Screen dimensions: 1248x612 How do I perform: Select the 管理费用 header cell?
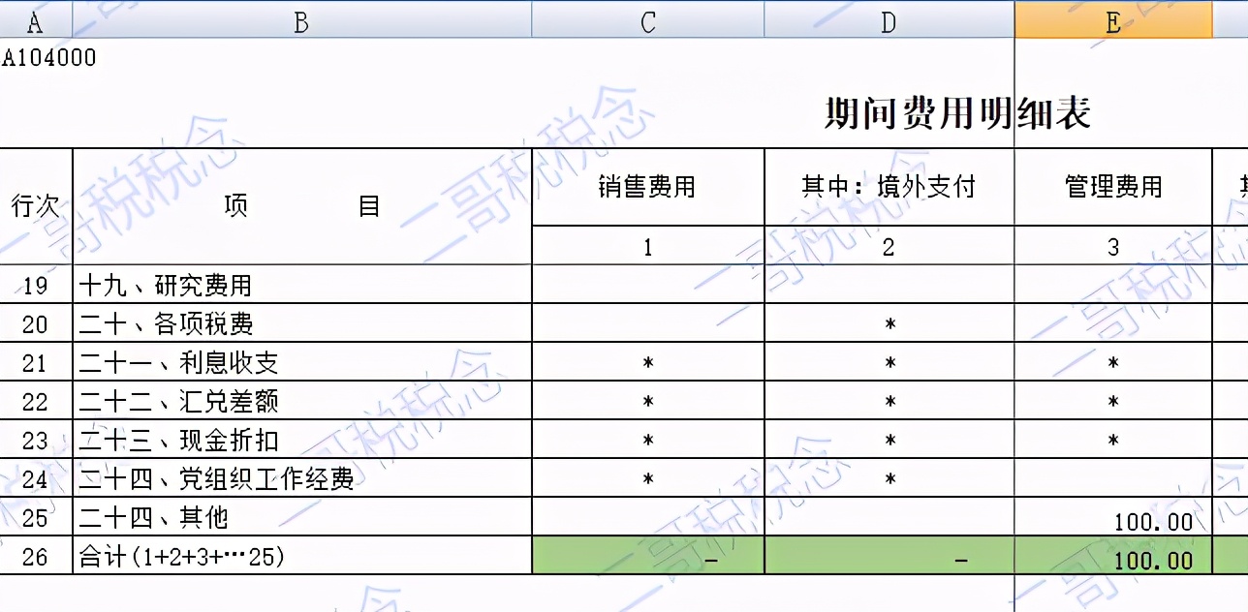click(1112, 187)
